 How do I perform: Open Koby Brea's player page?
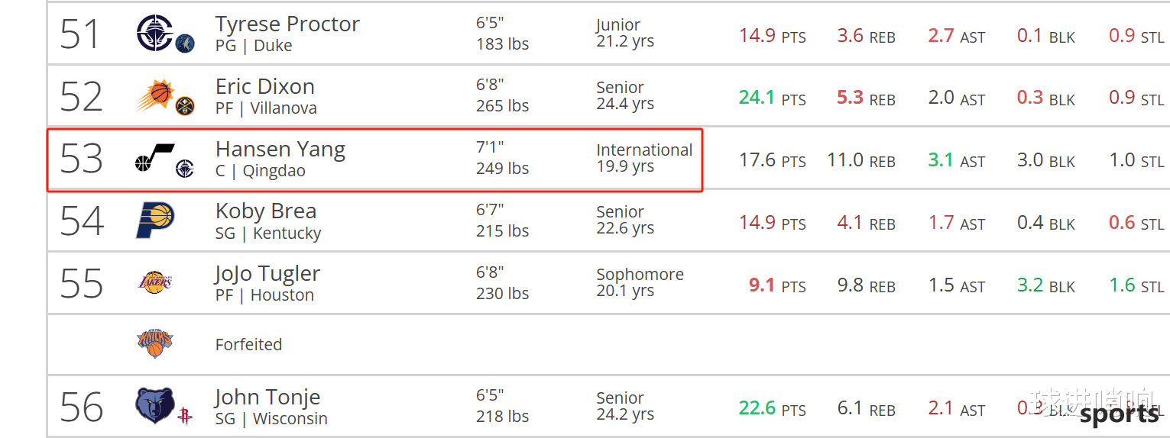coord(266,211)
